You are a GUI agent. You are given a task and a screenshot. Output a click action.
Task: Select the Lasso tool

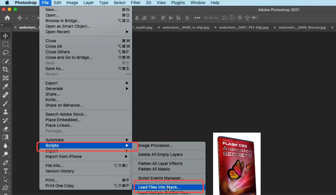(6, 53)
